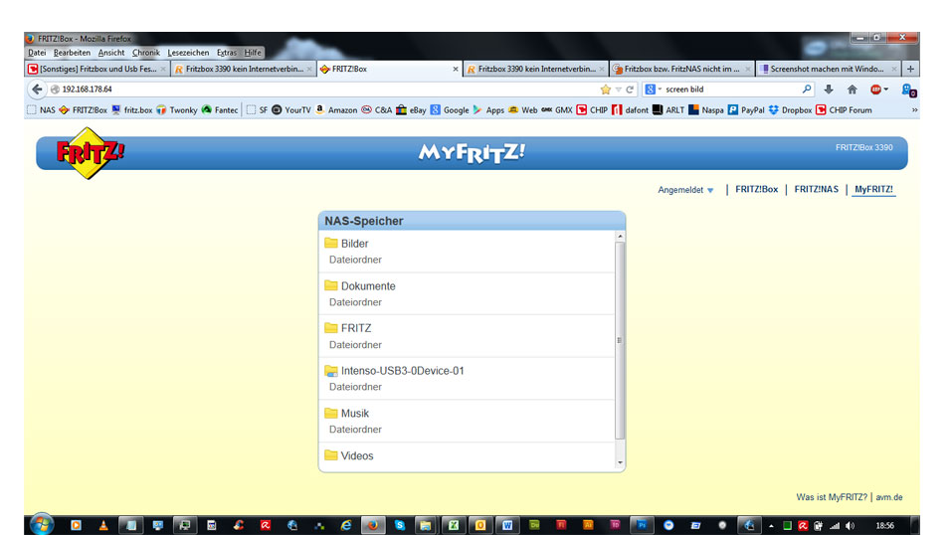Open a new tab with plus button
952x535 pixels.
(910, 70)
